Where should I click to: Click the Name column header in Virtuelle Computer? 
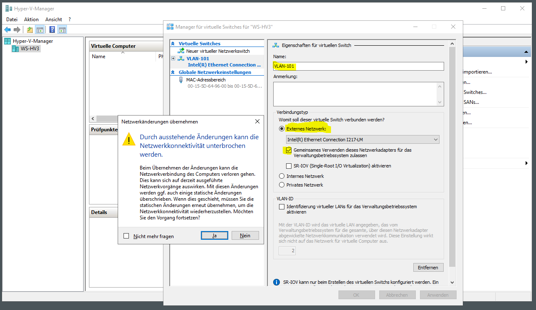99,57
